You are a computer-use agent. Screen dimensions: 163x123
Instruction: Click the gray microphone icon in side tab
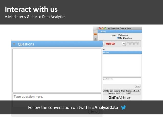click(x=95, y=39)
